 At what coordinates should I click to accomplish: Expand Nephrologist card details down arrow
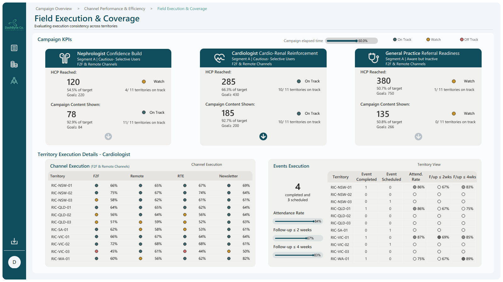click(x=108, y=136)
